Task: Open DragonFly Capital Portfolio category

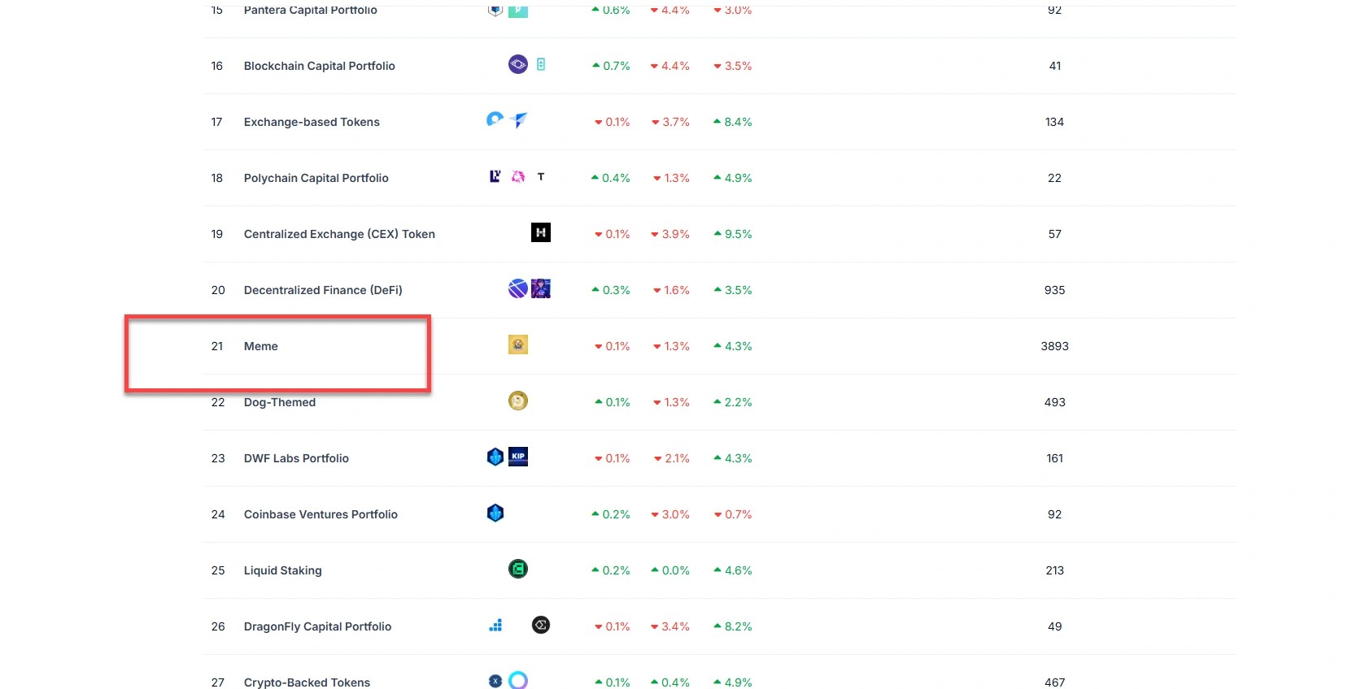Action: click(317, 626)
